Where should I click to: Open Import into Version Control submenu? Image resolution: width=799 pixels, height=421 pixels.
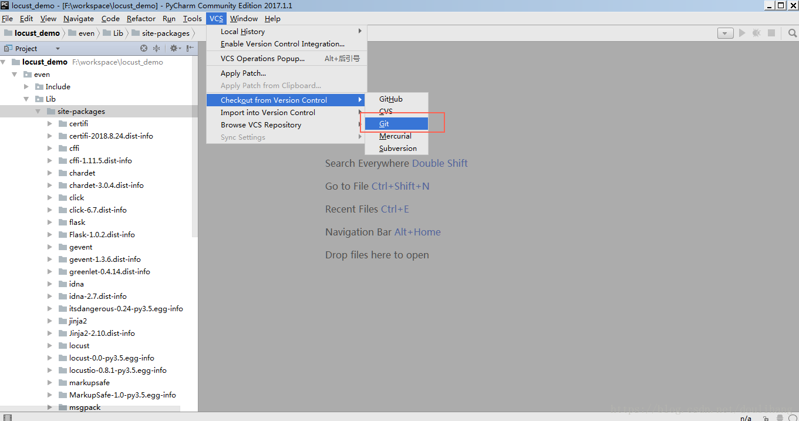coord(286,113)
